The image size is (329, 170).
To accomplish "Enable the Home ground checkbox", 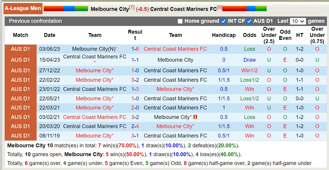I will point(180,21).
